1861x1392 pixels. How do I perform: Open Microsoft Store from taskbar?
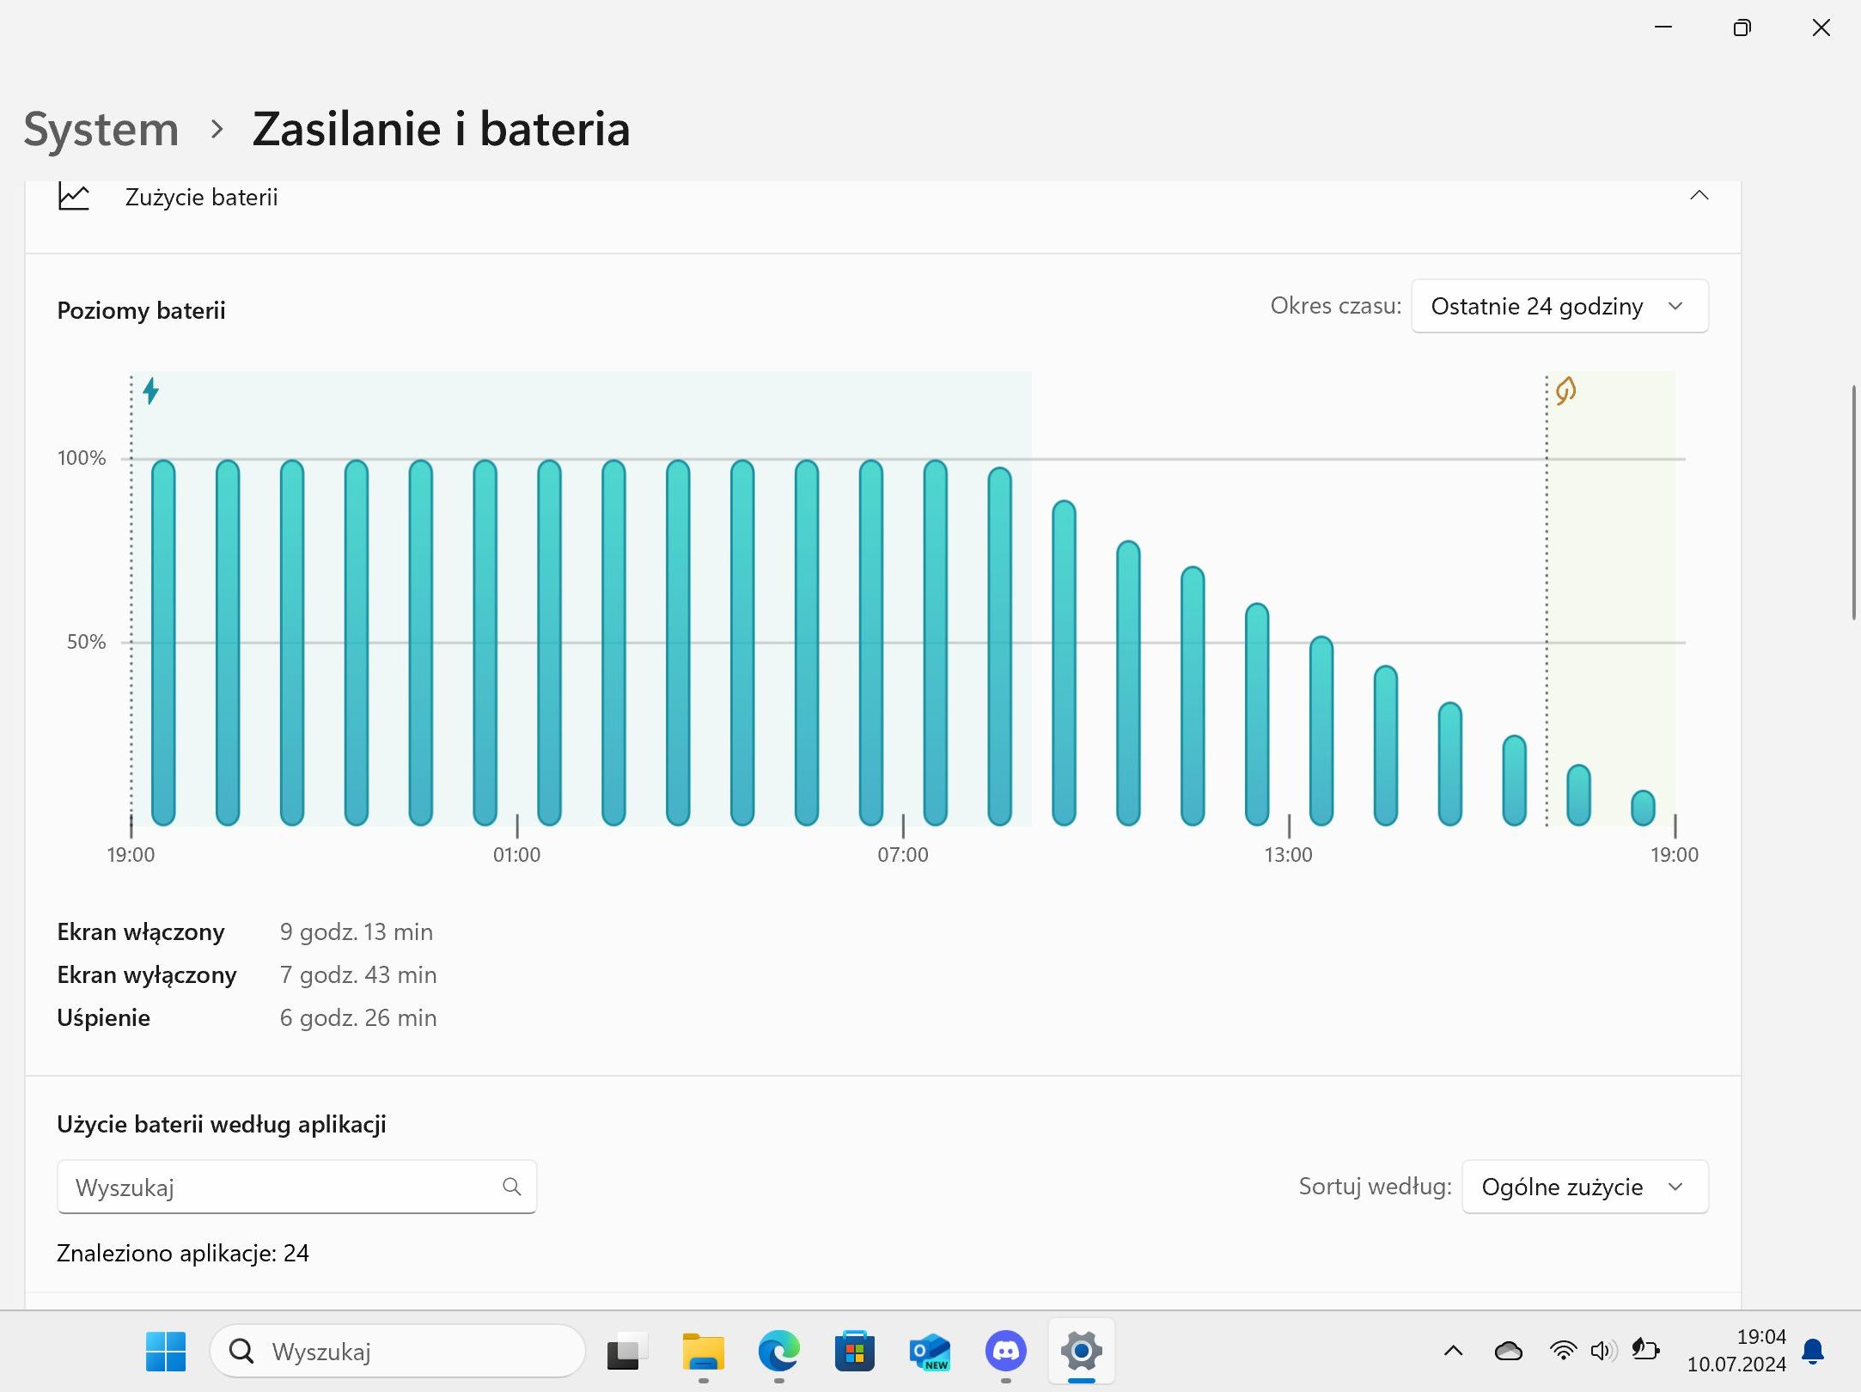[854, 1352]
